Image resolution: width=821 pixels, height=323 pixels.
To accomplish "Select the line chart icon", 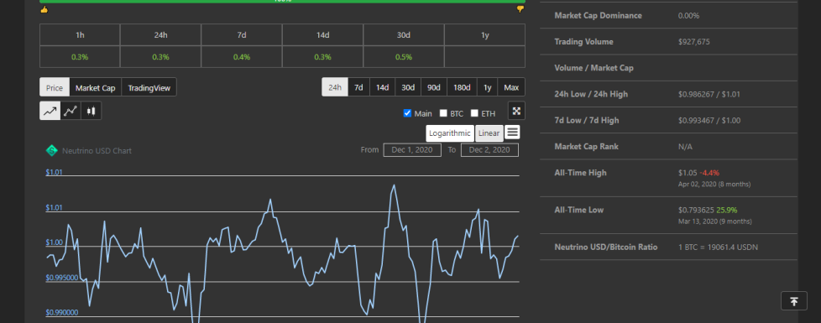I will (x=50, y=111).
